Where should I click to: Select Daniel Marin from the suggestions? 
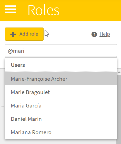(61, 119)
